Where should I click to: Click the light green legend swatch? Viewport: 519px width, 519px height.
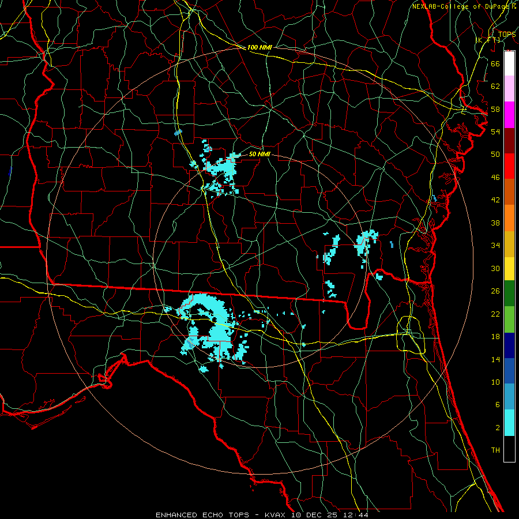[x=509, y=319]
